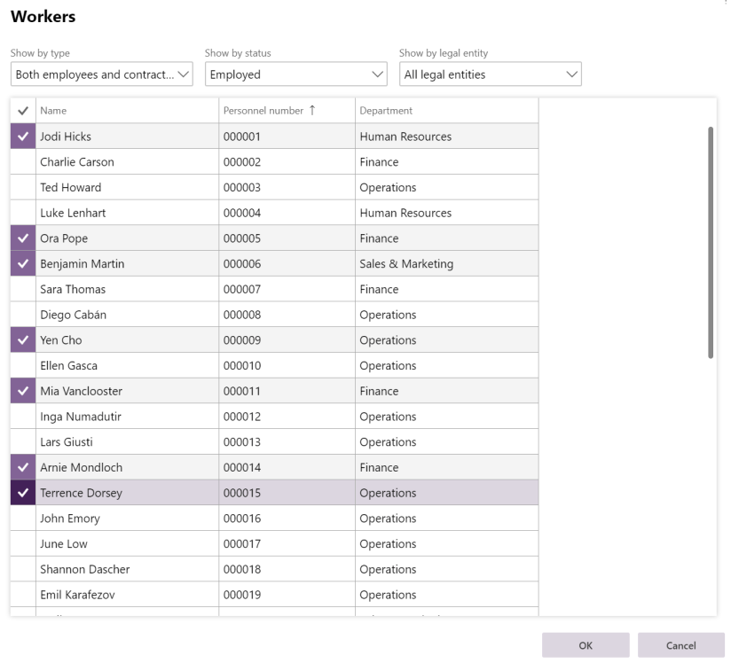Tick the checkbox for Luke Lenhart

(x=22, y=213)
